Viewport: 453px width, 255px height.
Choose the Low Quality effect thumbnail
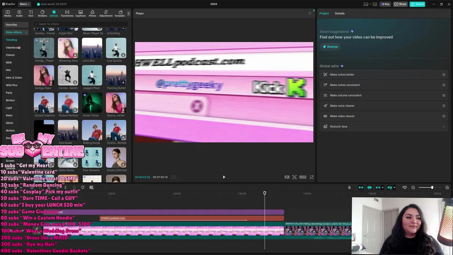[116, 48]
